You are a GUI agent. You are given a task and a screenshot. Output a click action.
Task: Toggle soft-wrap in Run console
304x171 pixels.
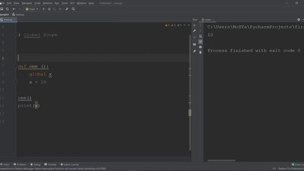click(x=200, y=36)
